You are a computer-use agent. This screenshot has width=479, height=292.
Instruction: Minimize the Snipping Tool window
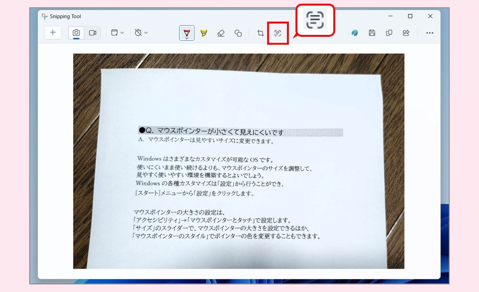(x=390, y=16)
